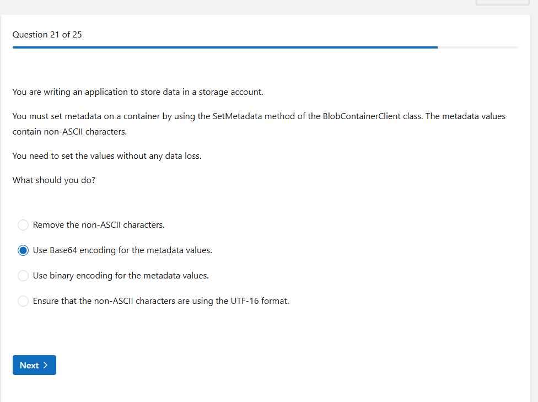
Task: Choose the binary encoding radio button
Action: click(23, 276)
